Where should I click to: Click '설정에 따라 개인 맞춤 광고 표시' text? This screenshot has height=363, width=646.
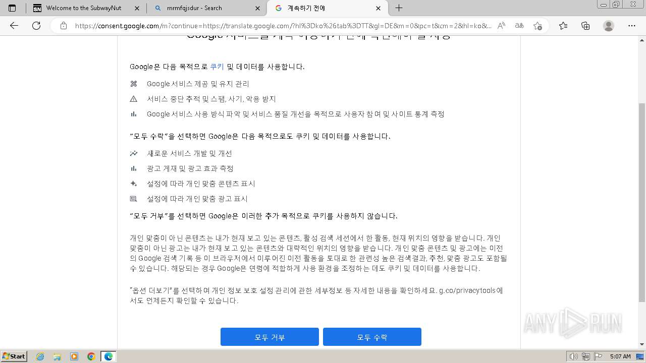click(197, 199)
